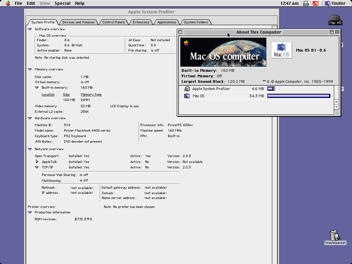
Task: Click the Printer overview heading
Action: 41,207
